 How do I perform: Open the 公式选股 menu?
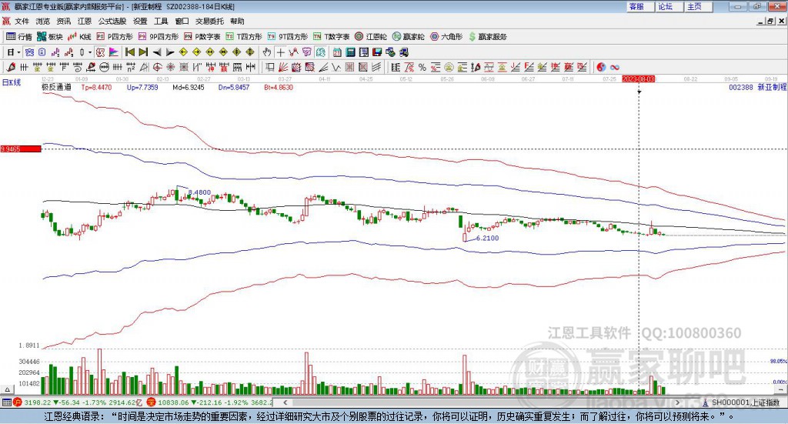click(x=112, y=21)
